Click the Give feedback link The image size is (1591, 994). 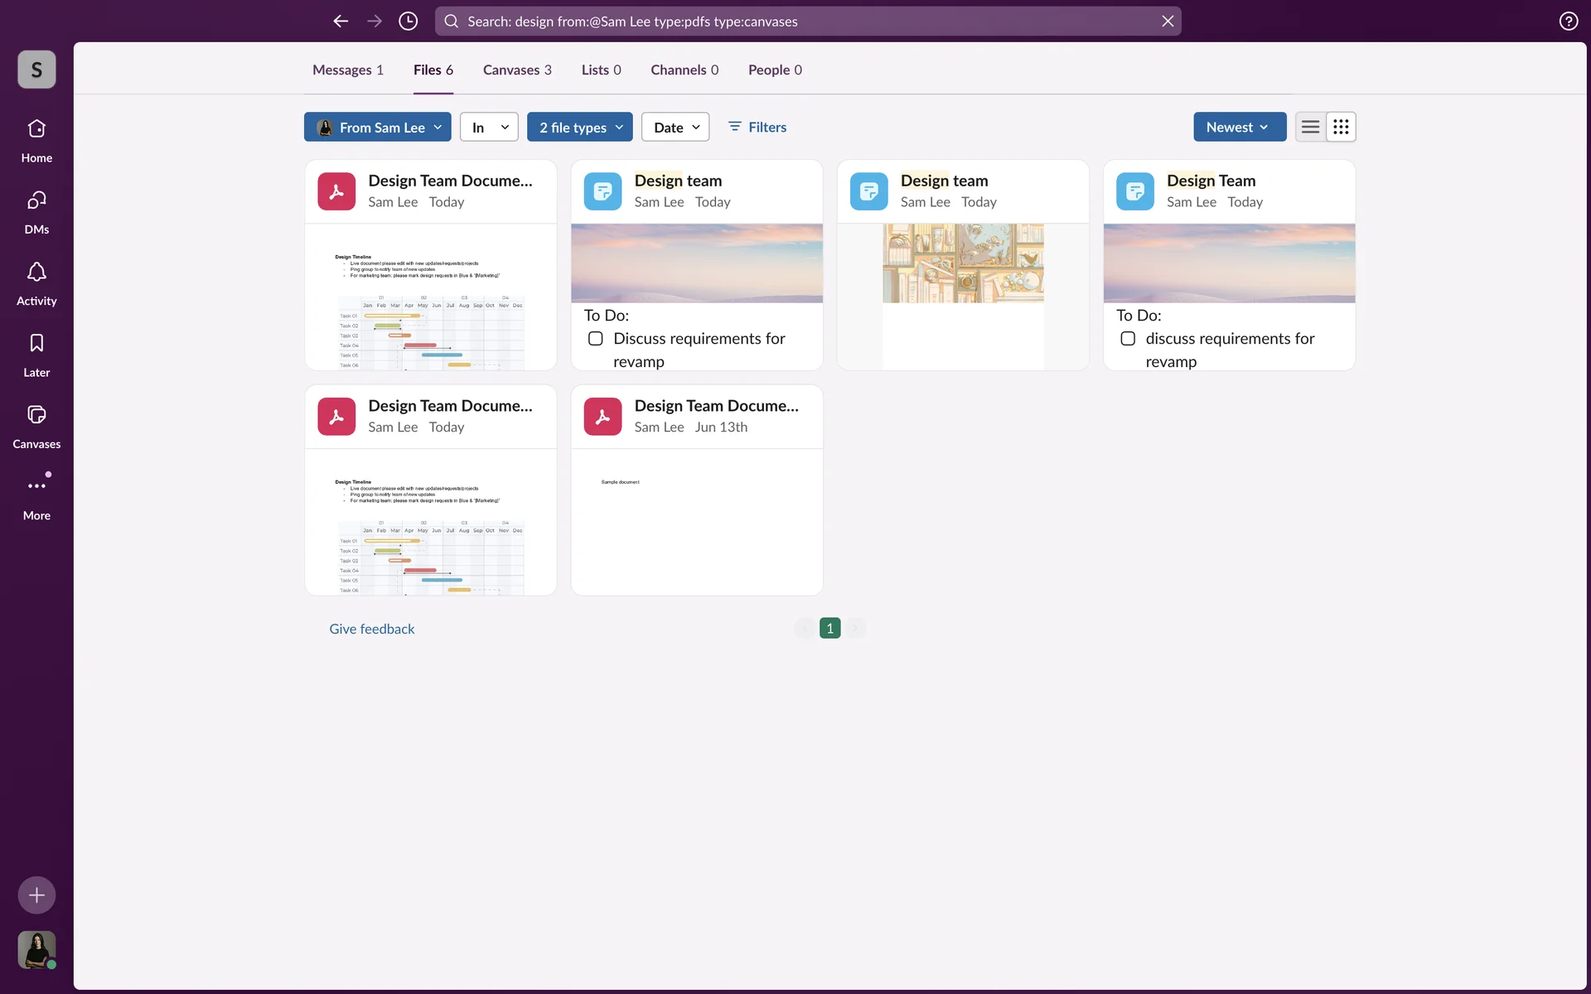point(371,629)
